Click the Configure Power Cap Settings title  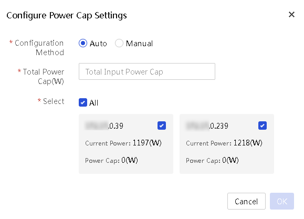point(67,15)
